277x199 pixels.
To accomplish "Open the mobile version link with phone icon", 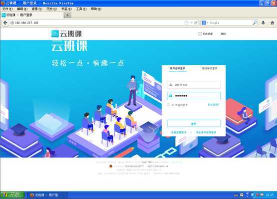I will 205,34.
